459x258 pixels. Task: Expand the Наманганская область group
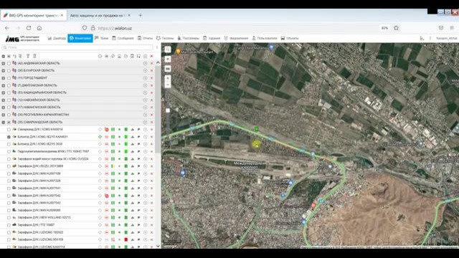coord(3,107)
